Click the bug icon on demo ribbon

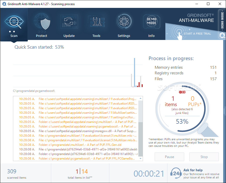(222, 35)
